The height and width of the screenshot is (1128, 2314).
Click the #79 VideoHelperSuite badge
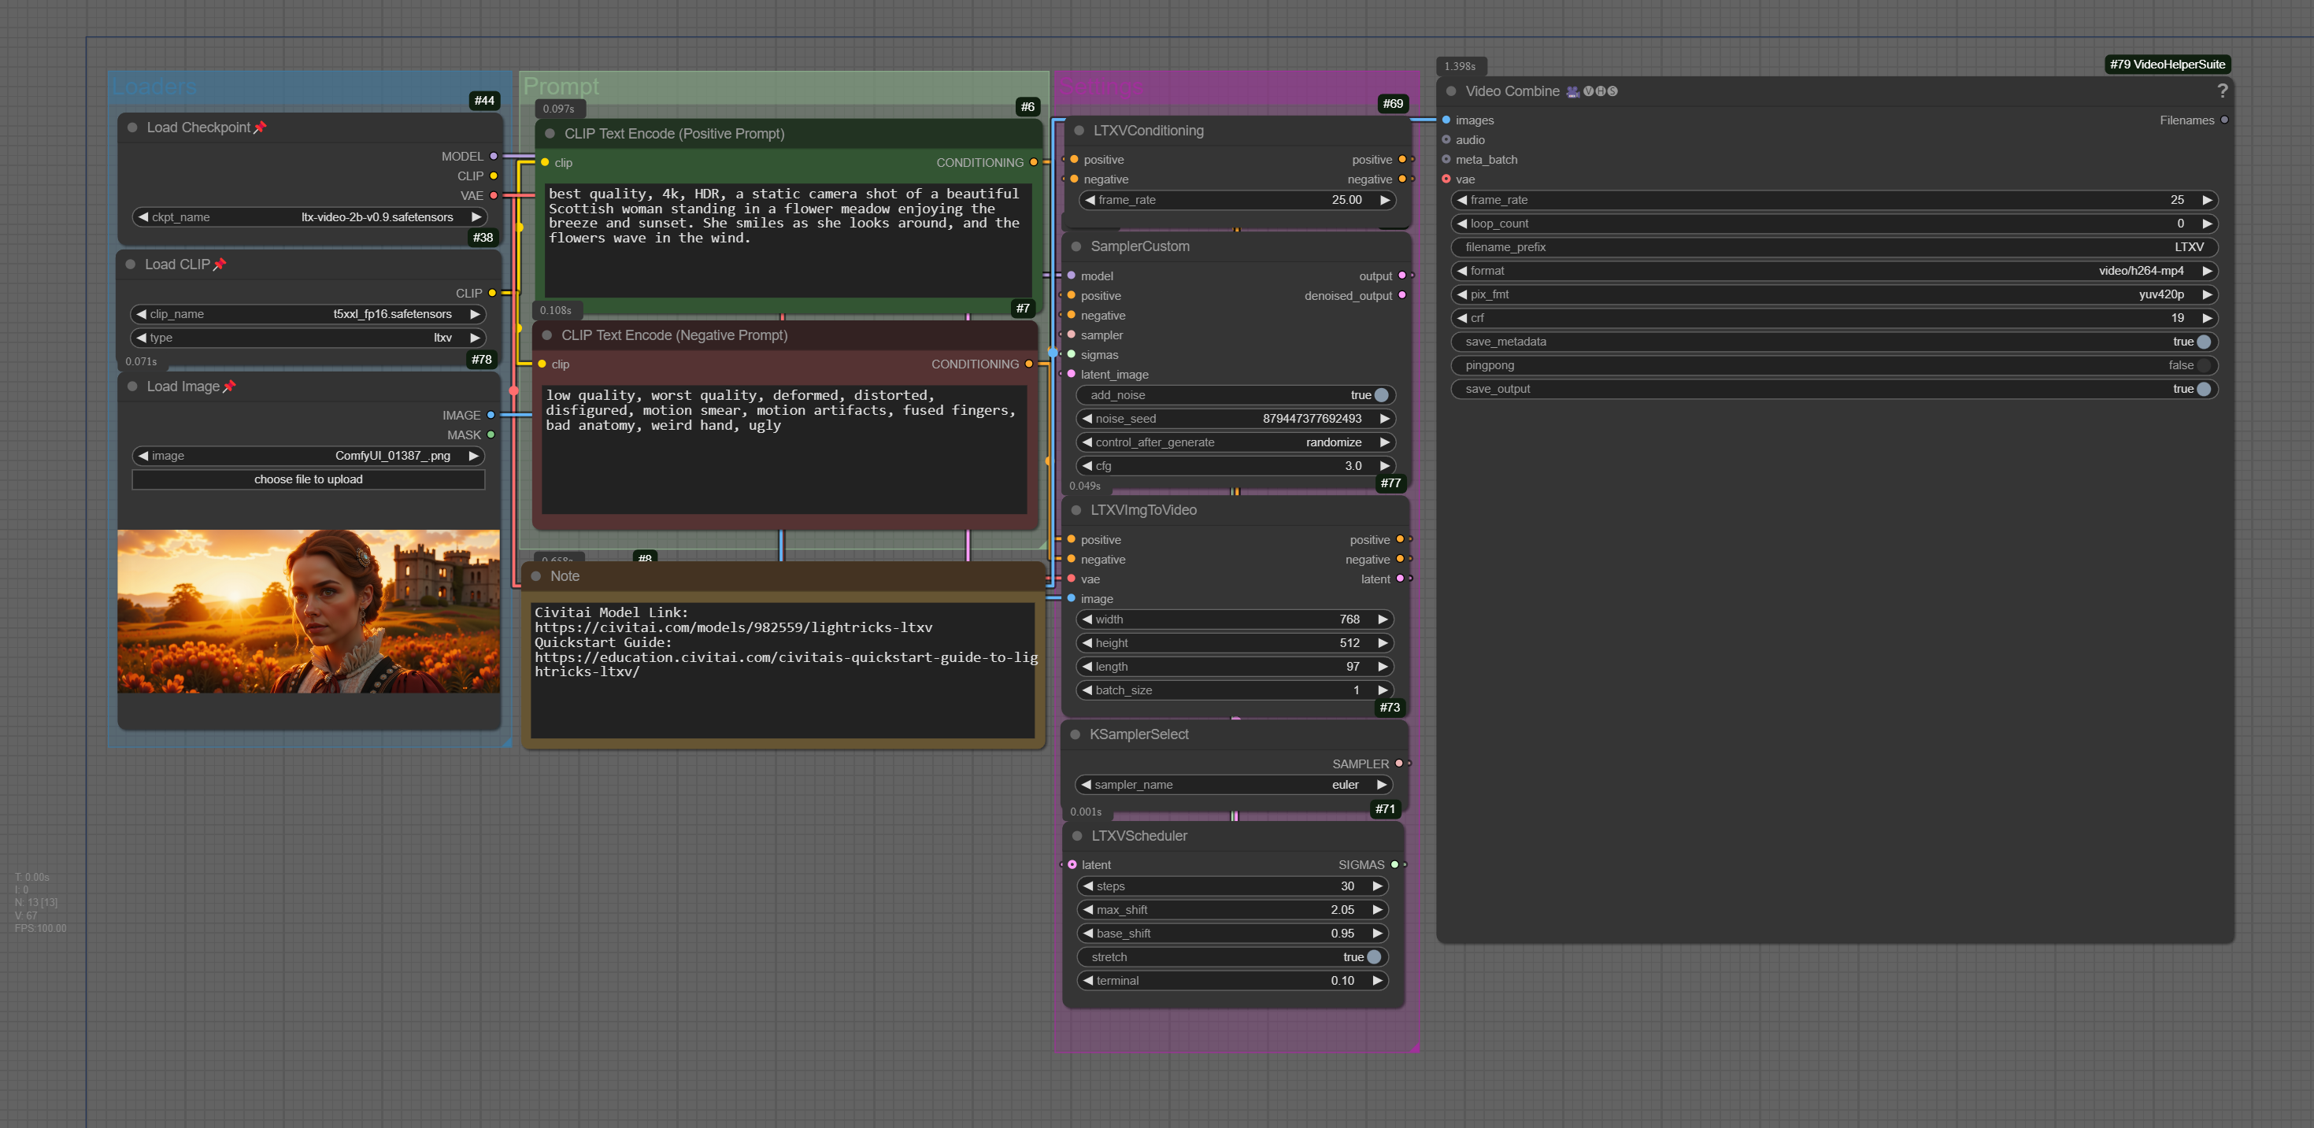[2167, 64]
